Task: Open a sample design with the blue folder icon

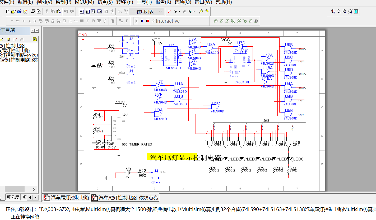Action: [19, 12]
